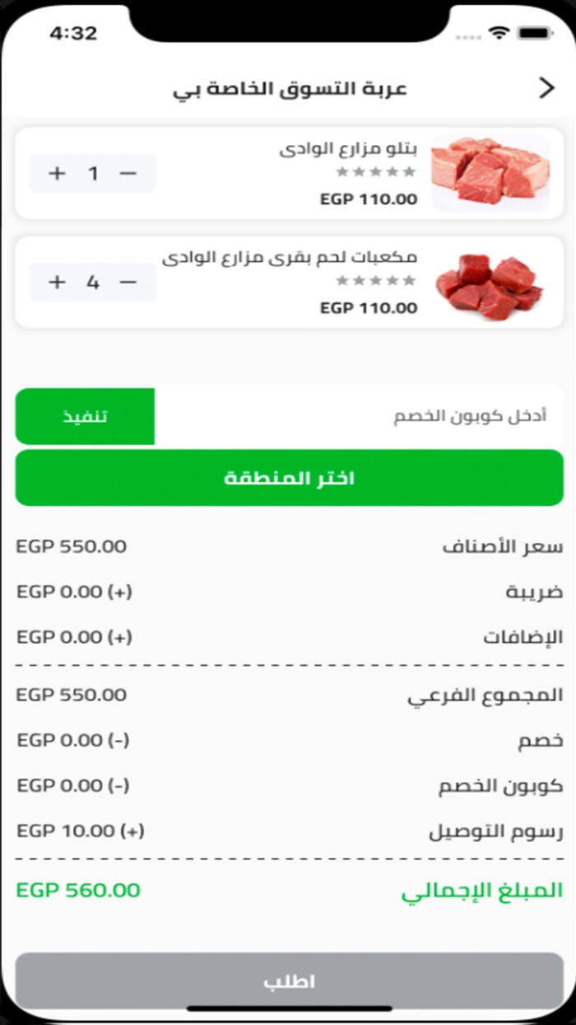Decrease quantity of مكعبات لحم بقرى item

(x=130, y=282)
